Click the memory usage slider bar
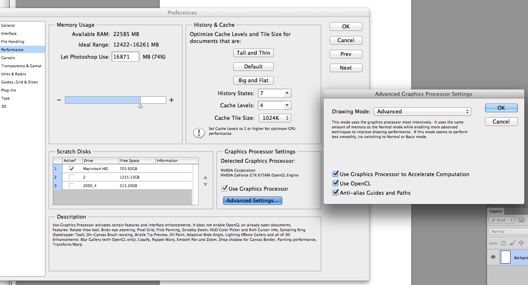The width and height of the screenshot is (528, 285). pyautogui.click(x=116, y=100)
